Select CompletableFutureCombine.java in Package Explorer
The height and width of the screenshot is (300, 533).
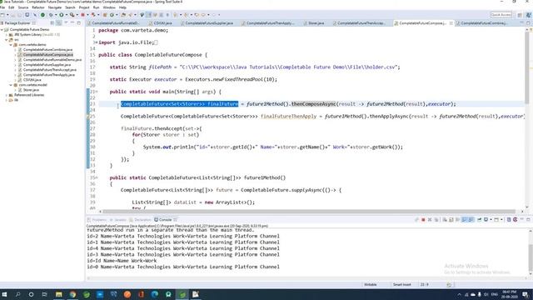coord(47,50)
